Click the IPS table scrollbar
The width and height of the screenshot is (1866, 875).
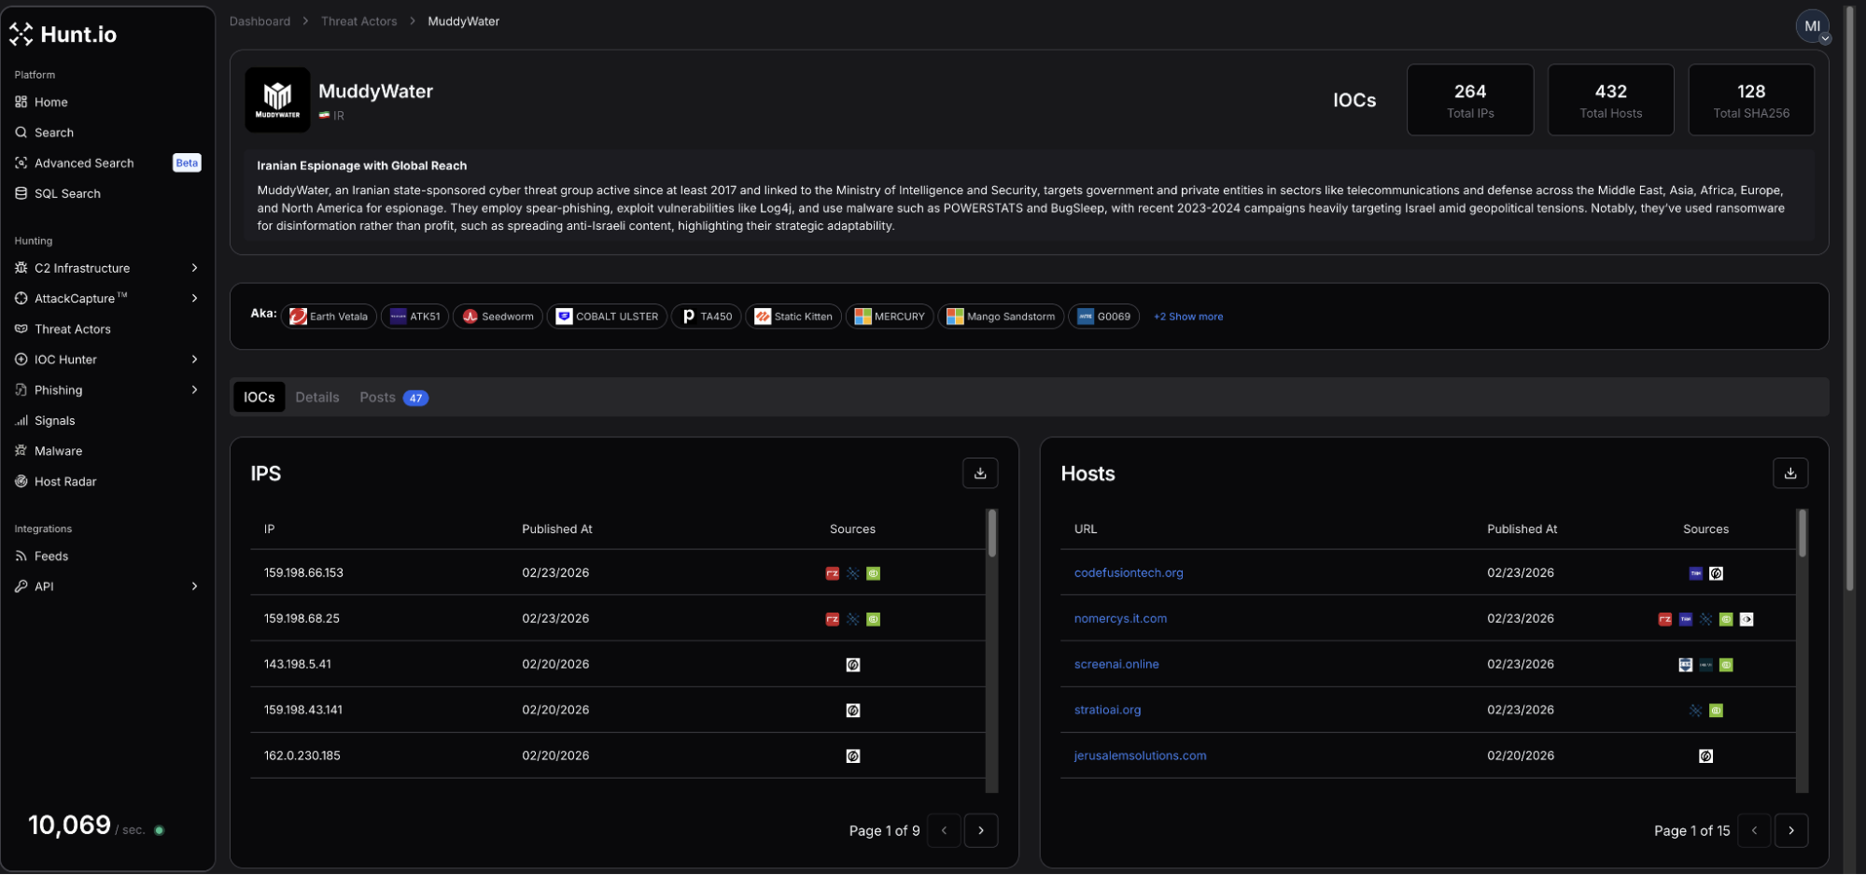point(991,533)
